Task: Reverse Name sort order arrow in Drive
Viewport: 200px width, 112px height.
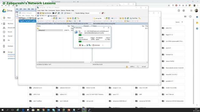Action: (182, 22)
